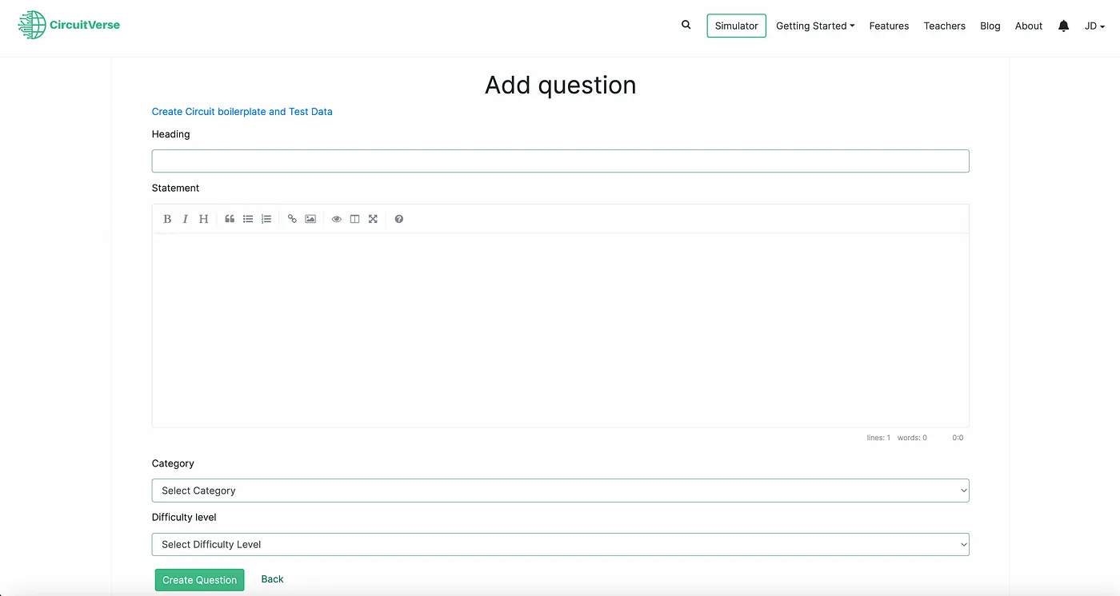Enable side-by-side editing view
The height and width of the screenshot is (596, 1120).
tap(354, 218)
